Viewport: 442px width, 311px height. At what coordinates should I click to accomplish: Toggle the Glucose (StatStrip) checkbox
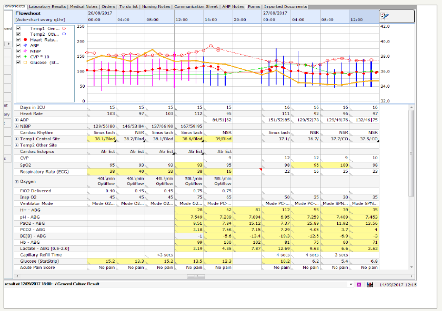[19, 63]
